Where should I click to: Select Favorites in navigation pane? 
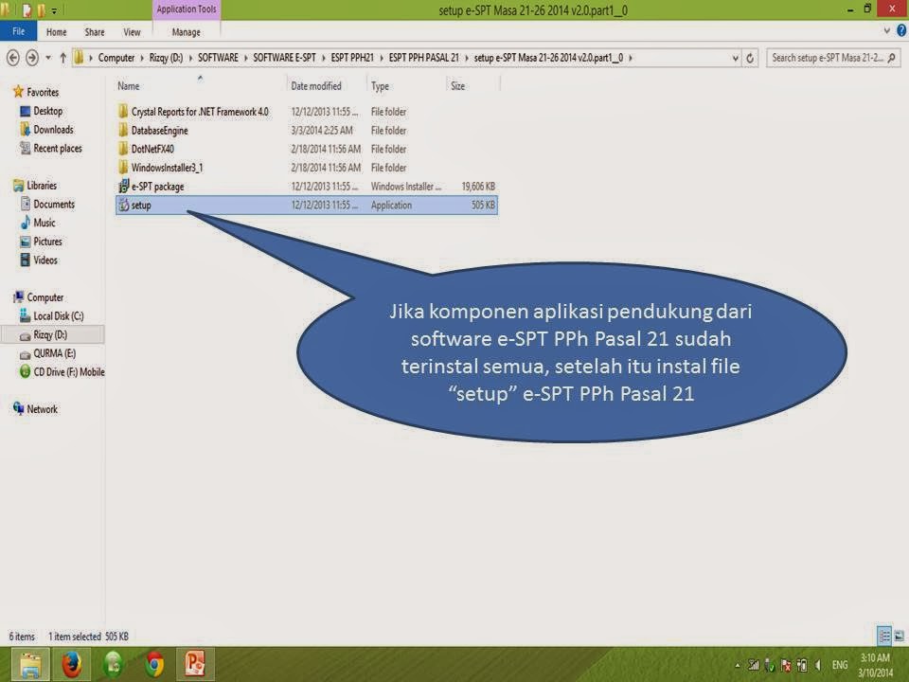[43, 92]
